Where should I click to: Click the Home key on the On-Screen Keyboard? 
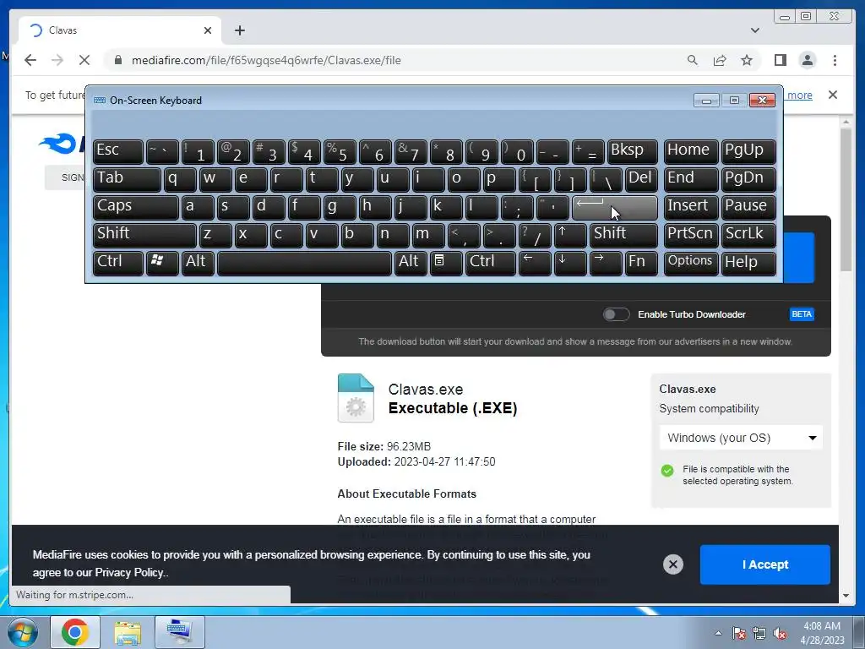(x=691, y=152)
